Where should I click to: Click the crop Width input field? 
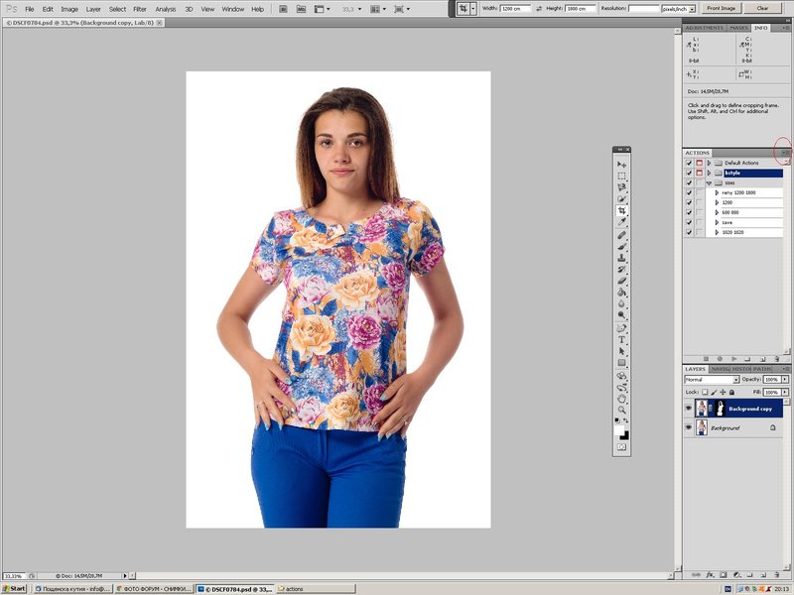tap(515, 8)
